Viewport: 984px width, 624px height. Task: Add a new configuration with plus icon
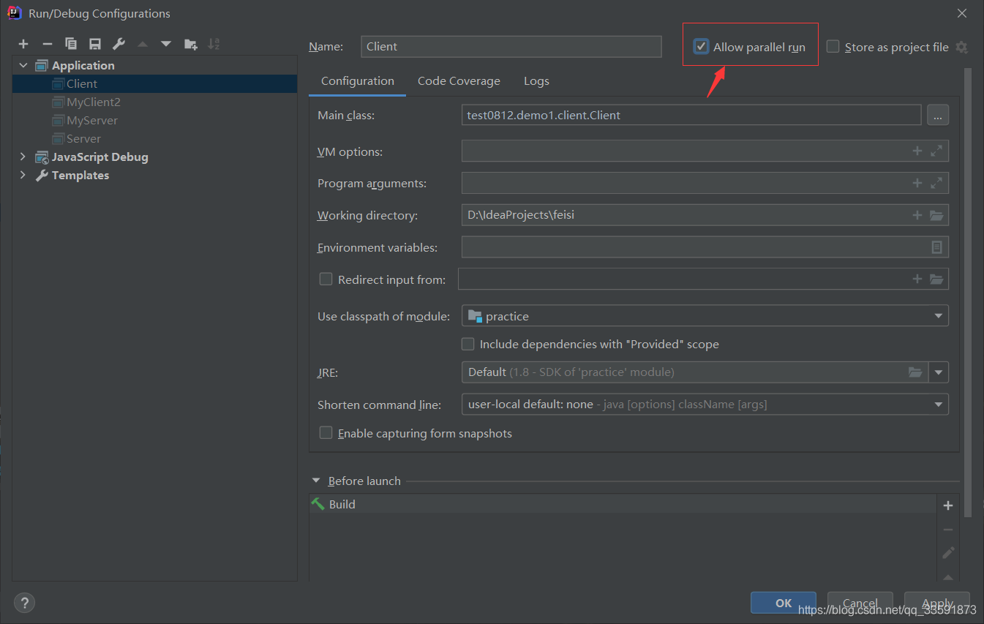[23, 44]
